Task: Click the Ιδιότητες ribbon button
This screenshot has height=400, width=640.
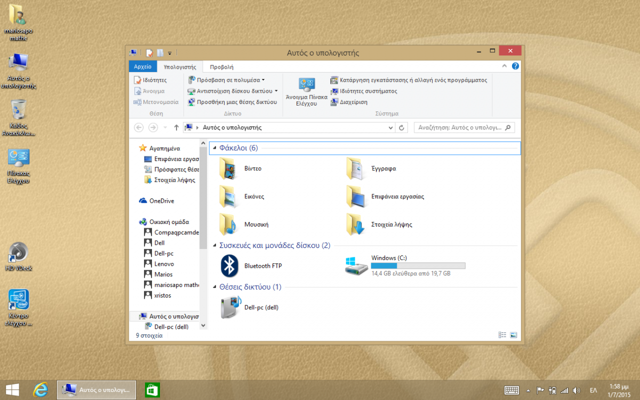Action: (150, 80)
